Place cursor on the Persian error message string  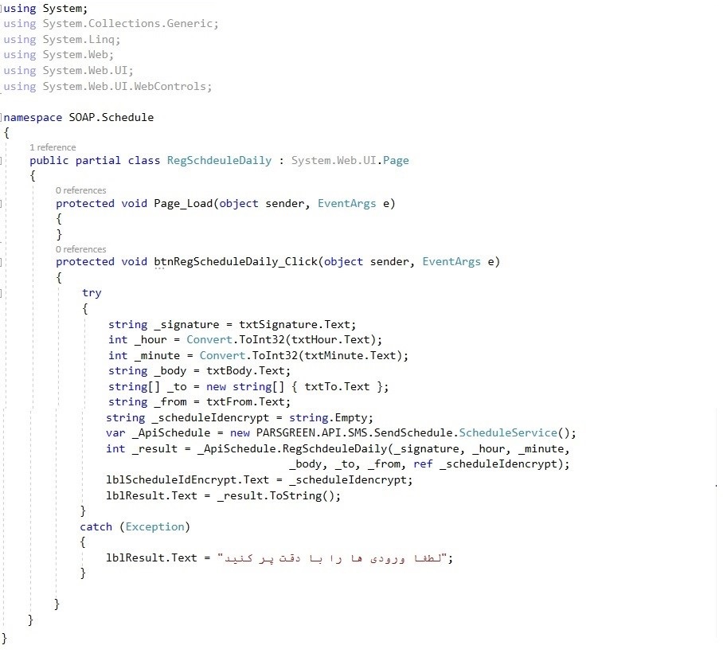click(x=334, y=558)
